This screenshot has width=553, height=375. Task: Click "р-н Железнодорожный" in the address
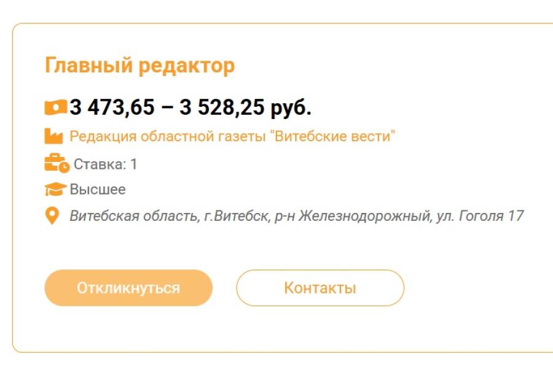[x=350, y=216]
